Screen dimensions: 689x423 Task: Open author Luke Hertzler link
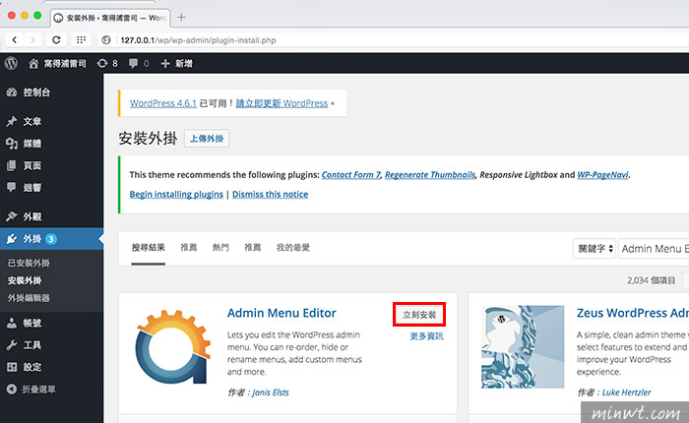(627, 393)
